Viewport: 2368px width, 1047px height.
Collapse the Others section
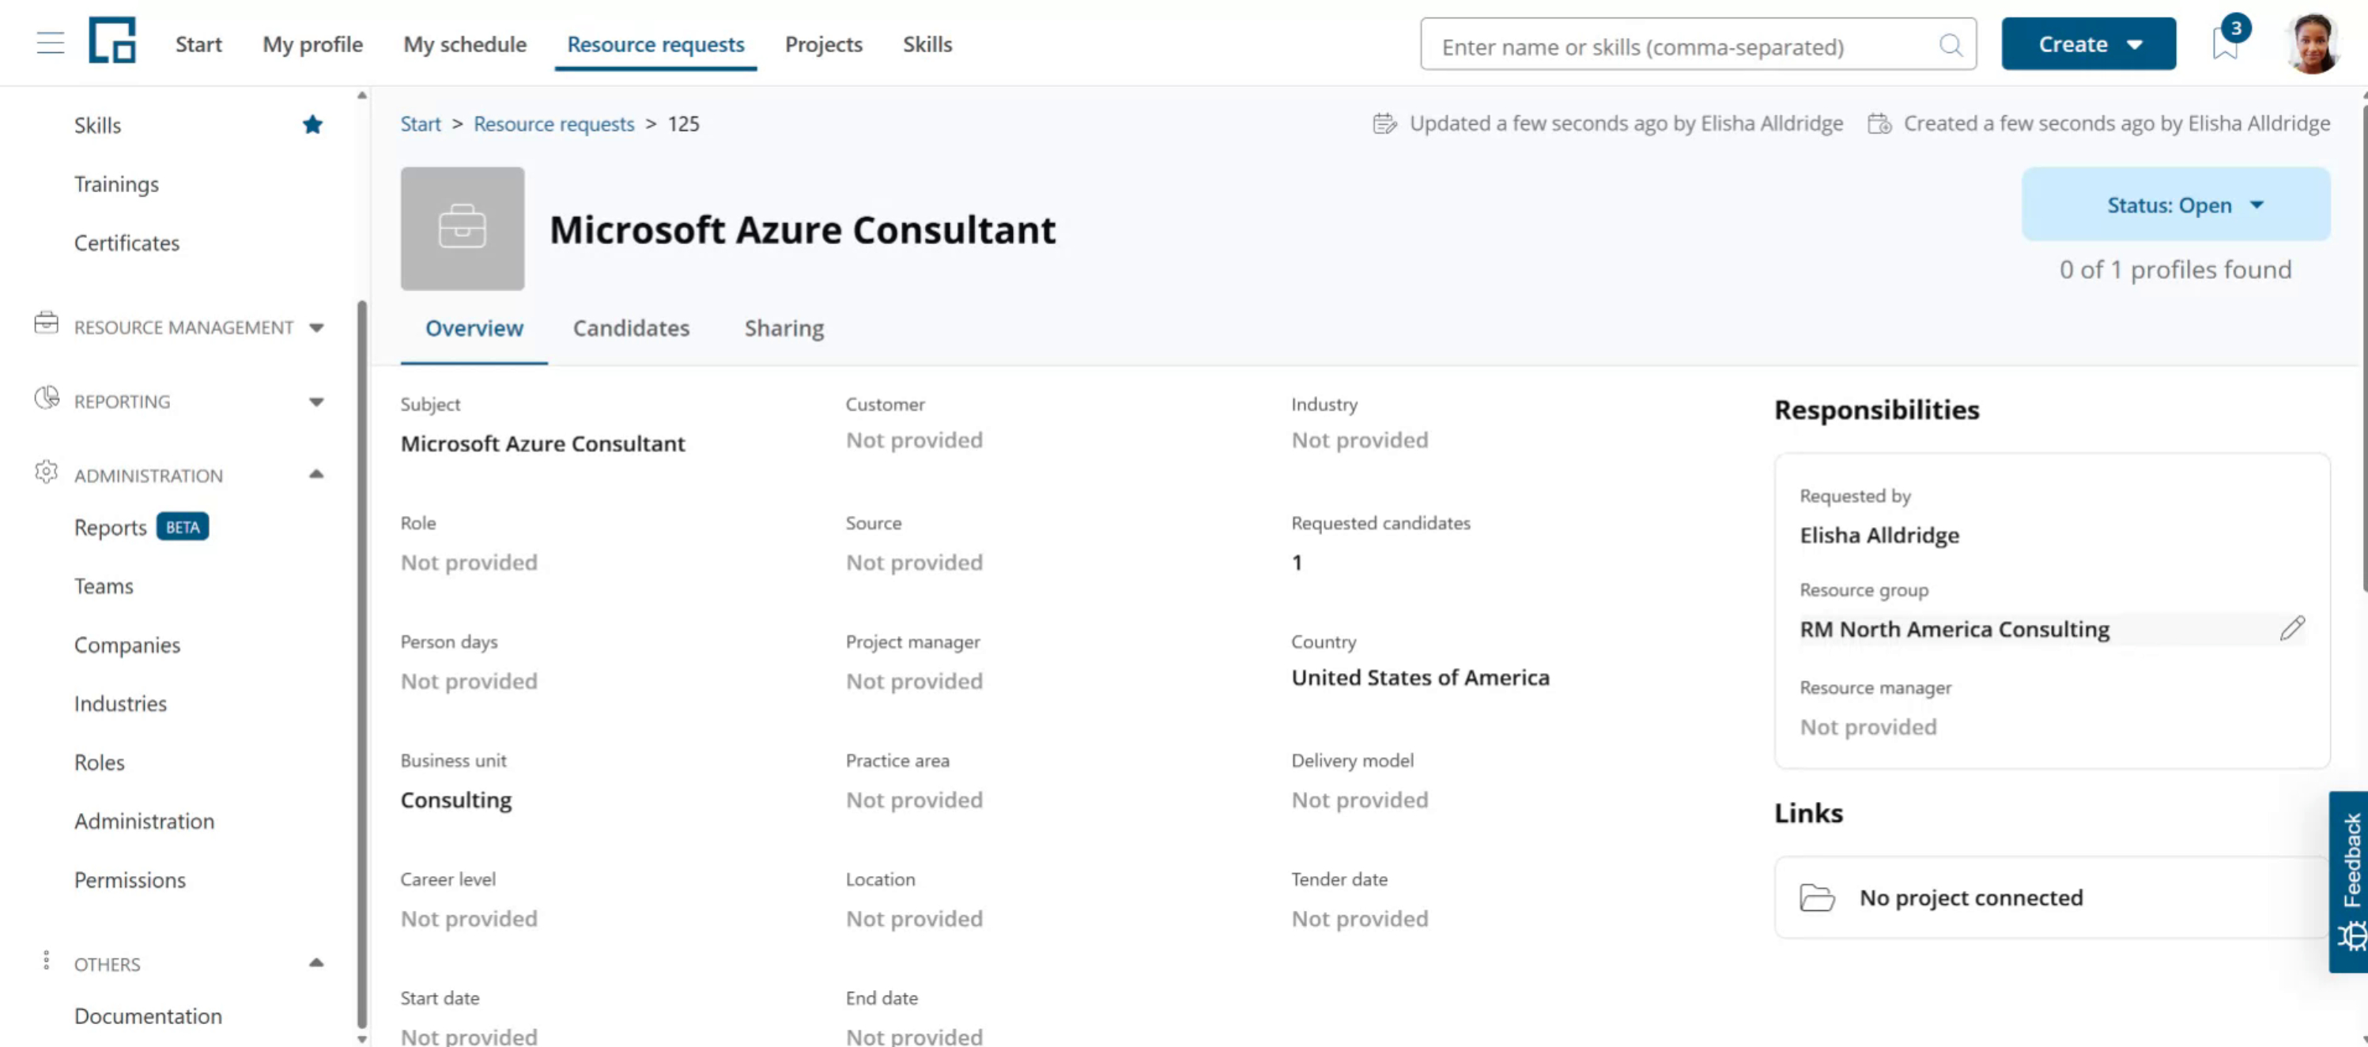click(x=316, y=962)
